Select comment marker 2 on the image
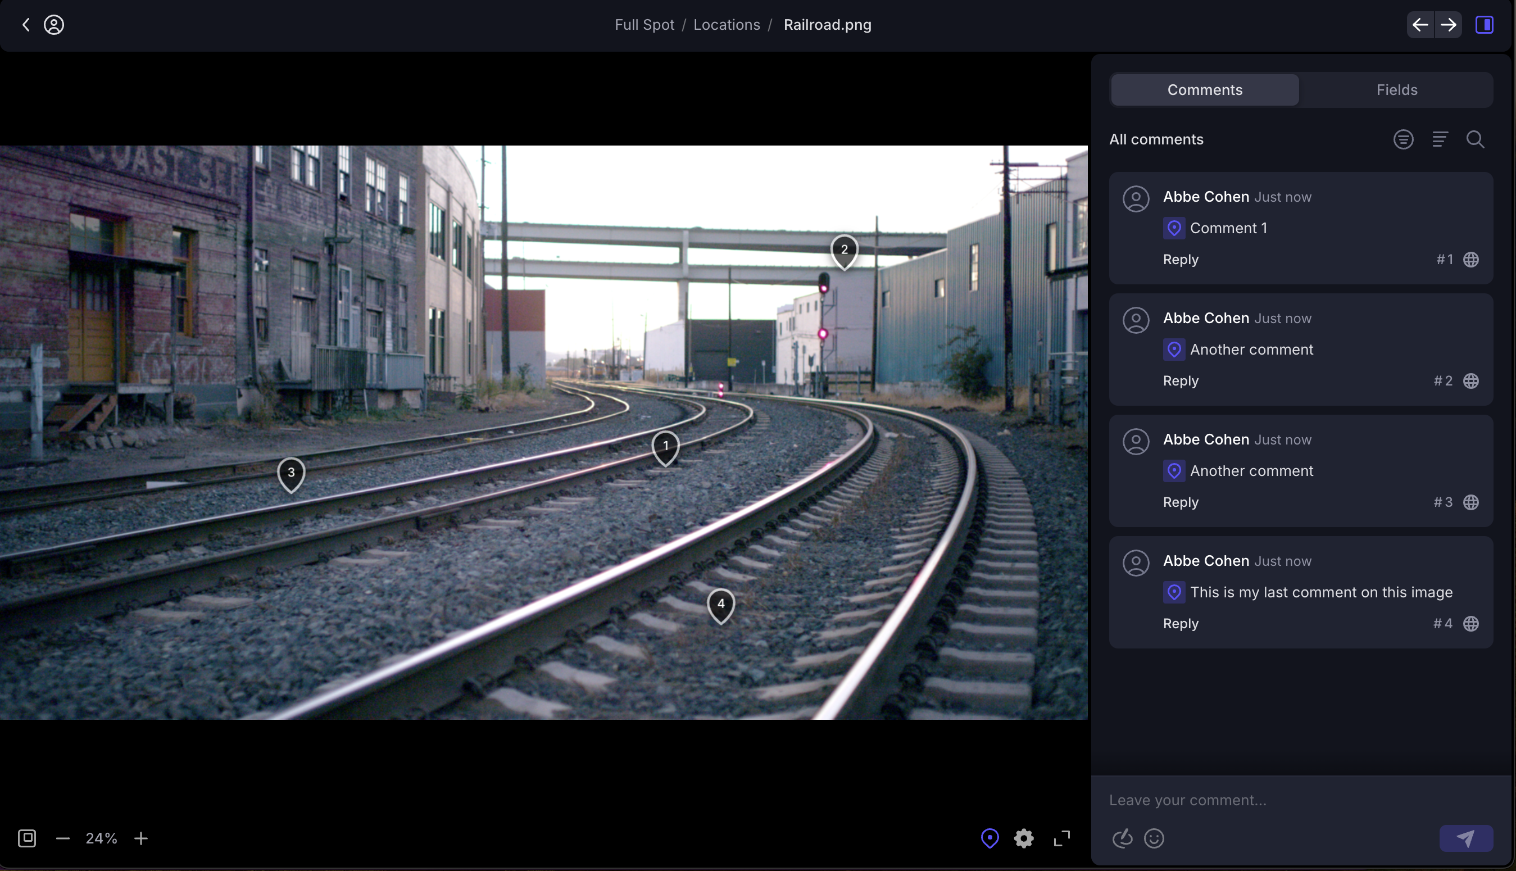Screen dimensions: 1516x871 click(x=844, y=251)
